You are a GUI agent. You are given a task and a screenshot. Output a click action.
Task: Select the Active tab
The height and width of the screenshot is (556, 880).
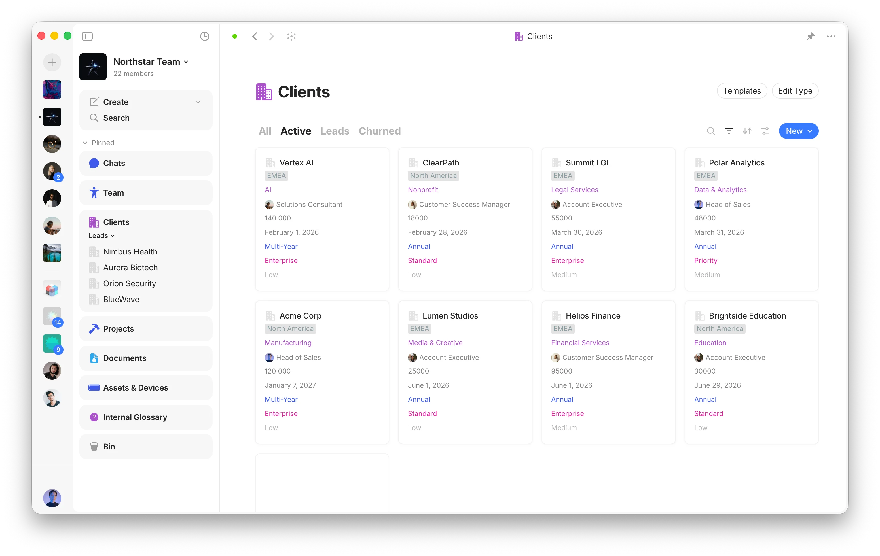(x=296, y=131)
